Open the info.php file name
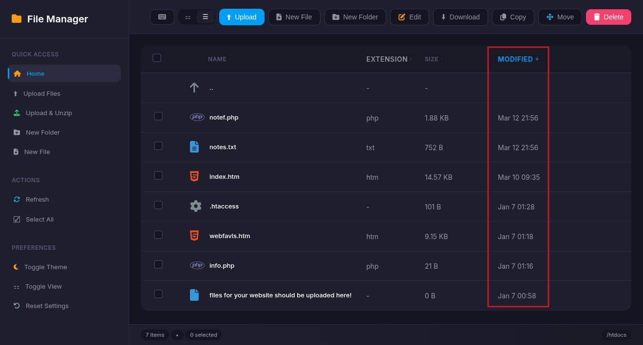The width and height of the screenshot is (643, 345). (x=222, y=265)
